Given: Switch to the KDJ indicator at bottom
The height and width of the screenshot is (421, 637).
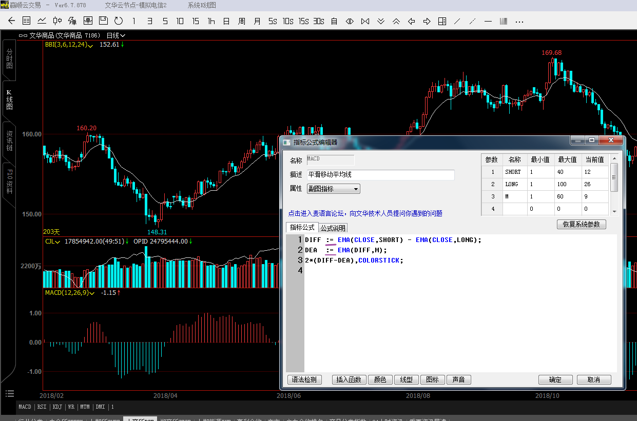Looking at the screenshot, I should point(56,407).
